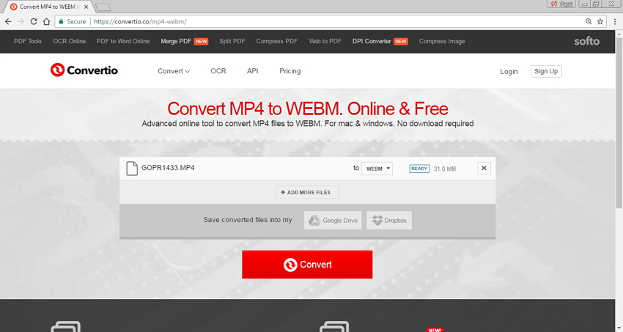
Task: Open the zoom magnifier icon in address bar
Action: coord(589,21)
